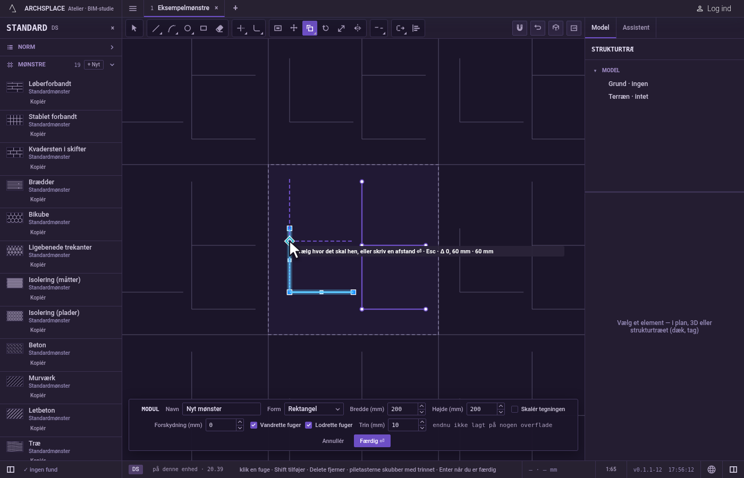Viewport: 744px width, 478px height.
Task: Activate the highlighted Copy tool
Action: 310,28
